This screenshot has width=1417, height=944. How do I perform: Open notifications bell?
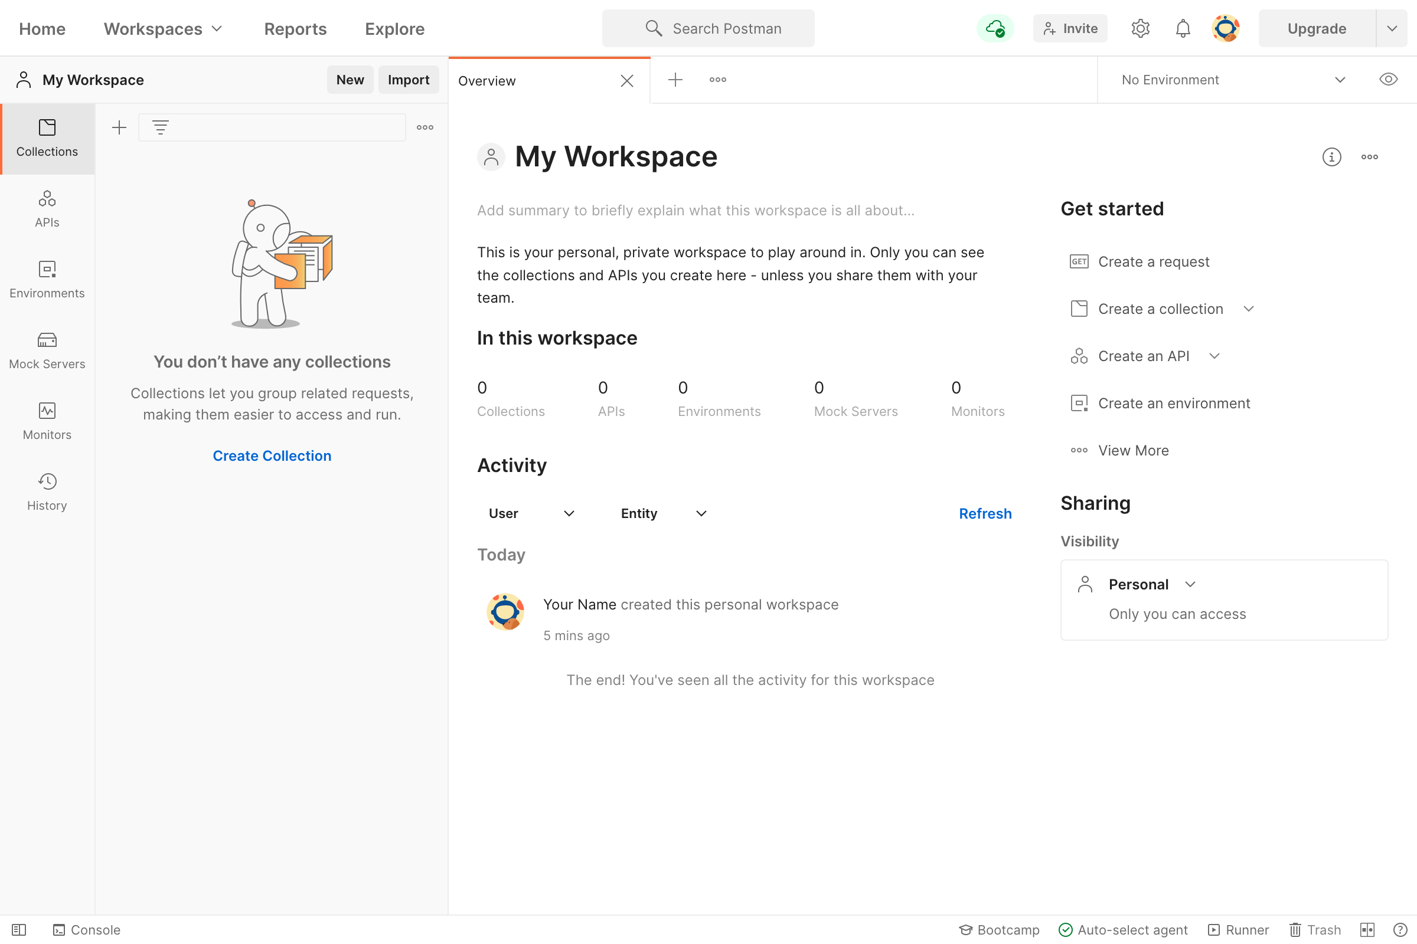(1183, 28)
